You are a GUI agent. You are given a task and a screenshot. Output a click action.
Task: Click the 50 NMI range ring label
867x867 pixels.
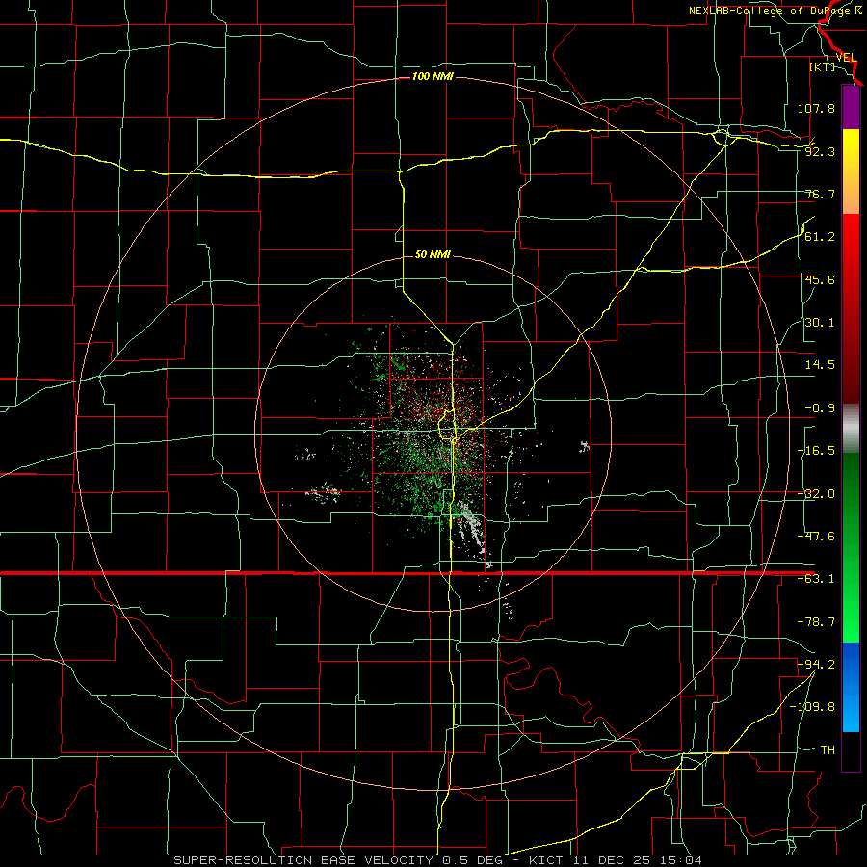click(433, 254)
